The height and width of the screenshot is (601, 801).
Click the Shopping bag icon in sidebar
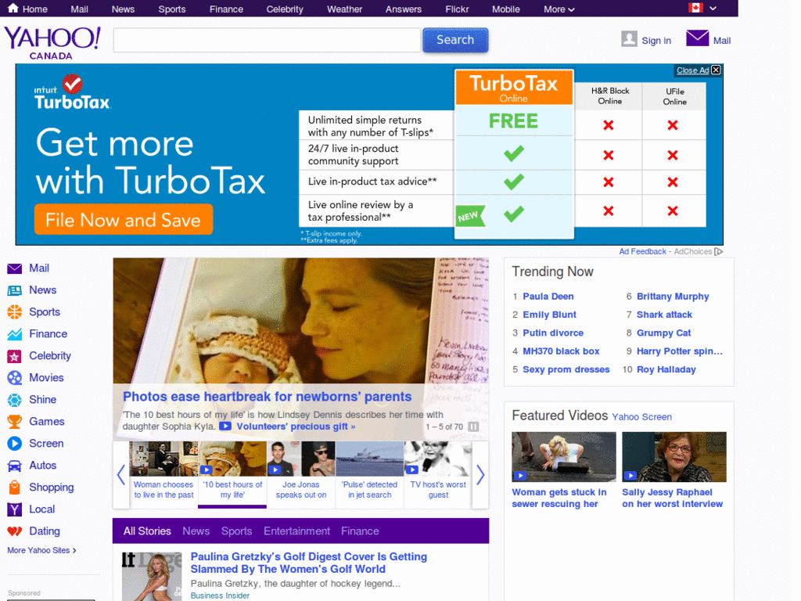pyautogui.click(x=14, y=488)
